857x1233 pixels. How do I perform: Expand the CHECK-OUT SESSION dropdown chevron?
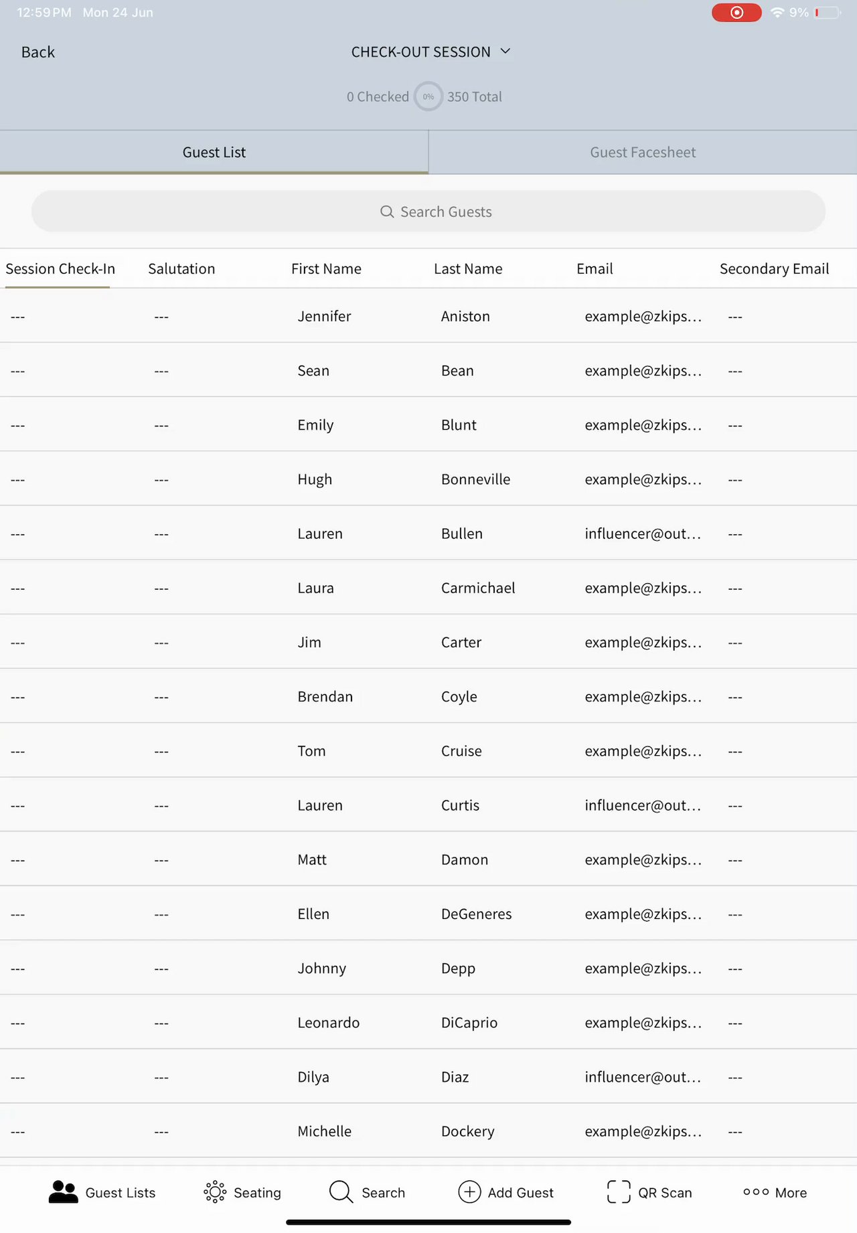pos(505,52)
